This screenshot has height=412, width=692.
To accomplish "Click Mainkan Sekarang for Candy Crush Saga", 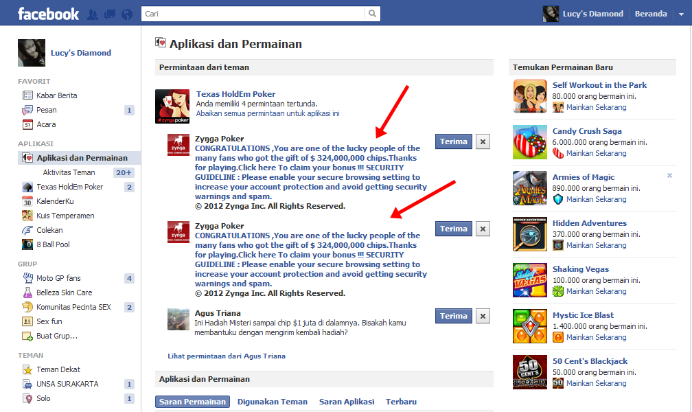I will (x=596, y=153).
